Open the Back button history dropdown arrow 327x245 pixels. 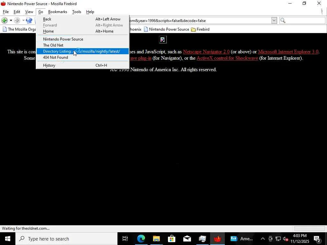(11, 20)
